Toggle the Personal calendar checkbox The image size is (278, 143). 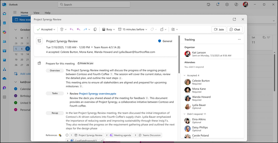pyautogui.click(x=16, y=110)
